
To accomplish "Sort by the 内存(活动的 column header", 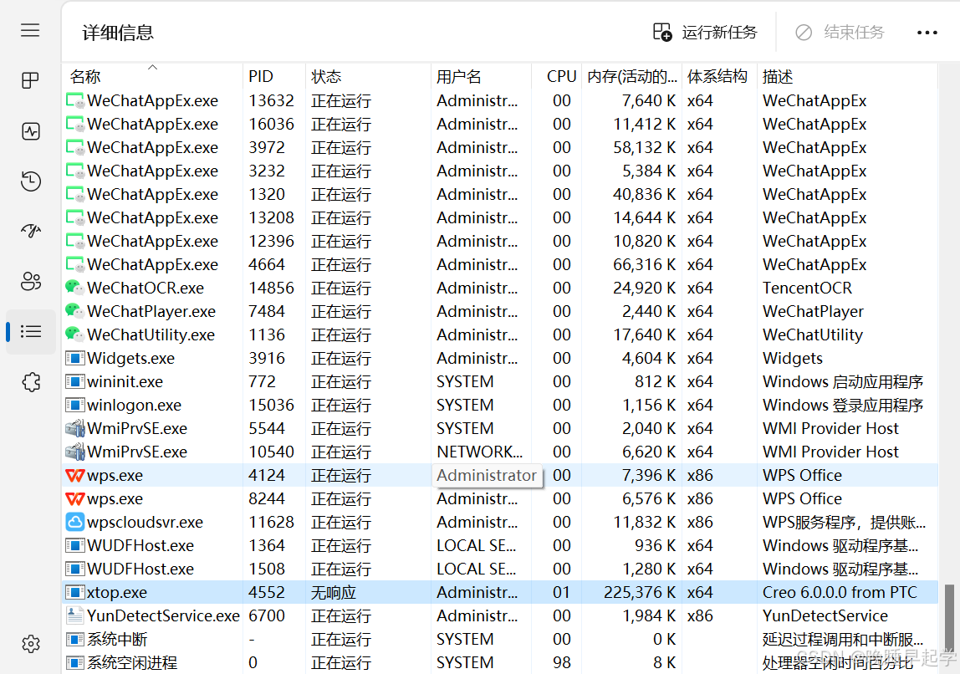I will (x=632, y=77).
